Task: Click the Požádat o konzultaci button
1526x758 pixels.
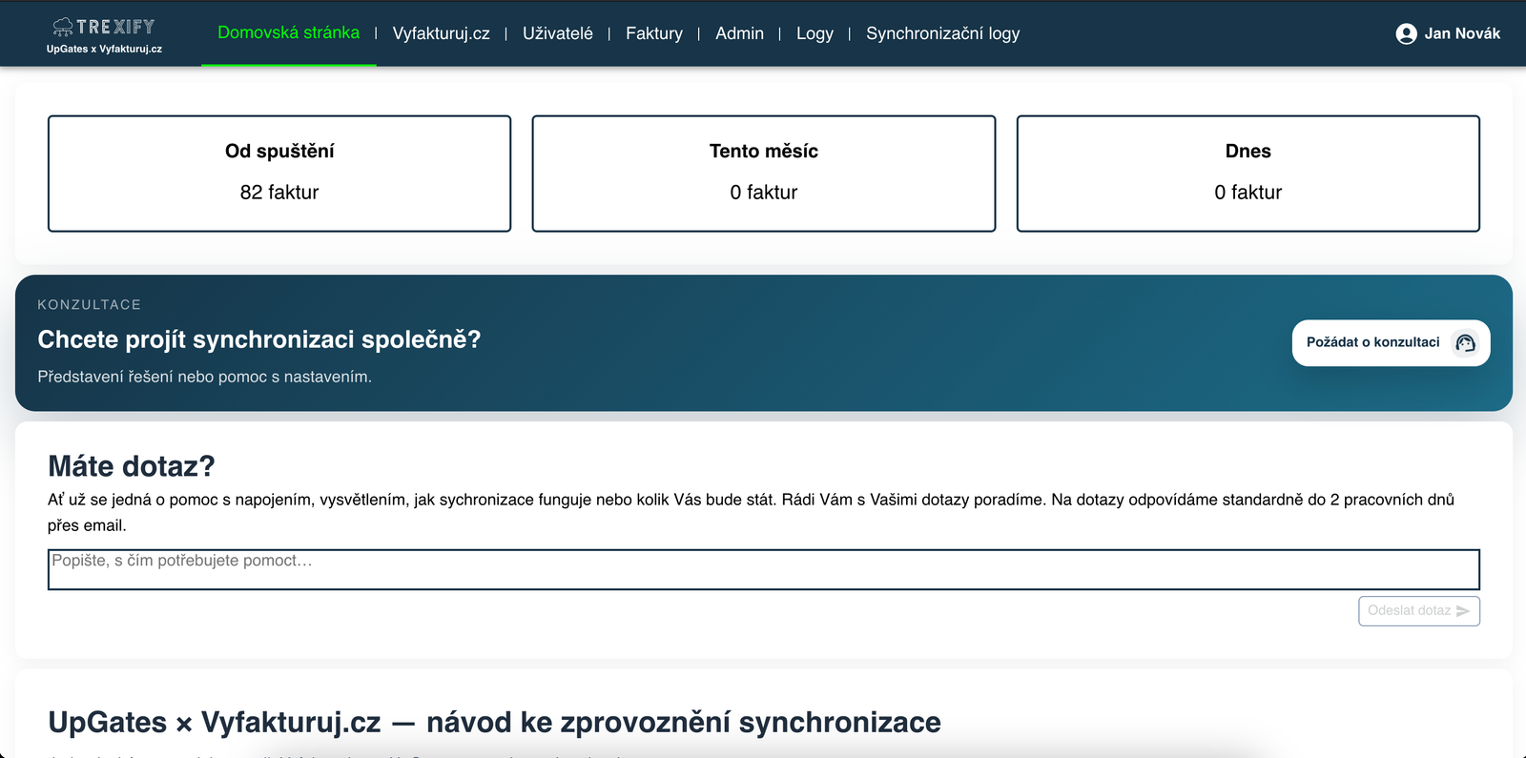Action: pyautogui.click(x=1391, y=343)
